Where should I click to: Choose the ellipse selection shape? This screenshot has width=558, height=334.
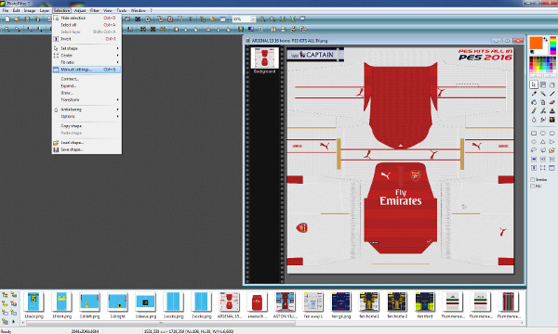click(x=543, y=133)
